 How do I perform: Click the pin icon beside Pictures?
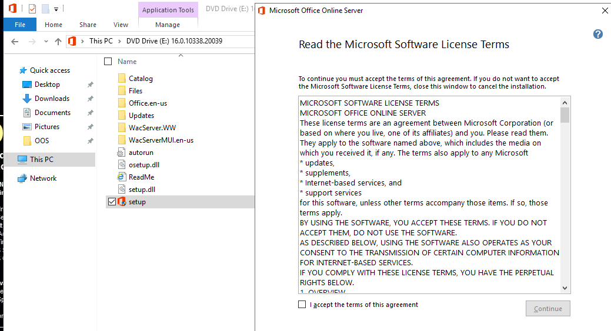click(x=91, y=127)
